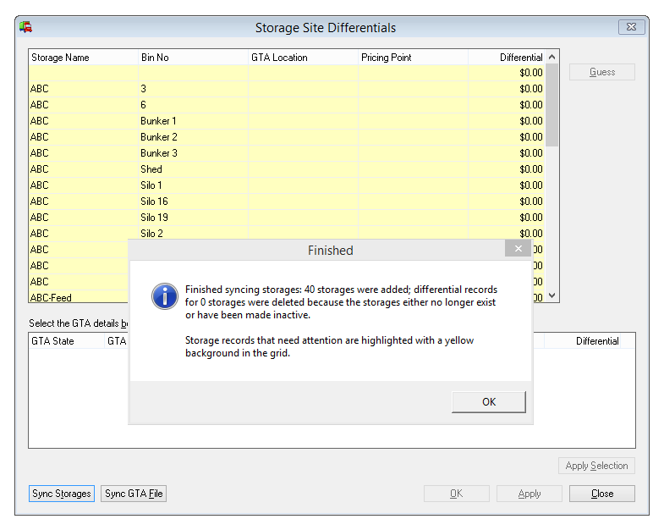664x530 pixels.
Task: Close the Finished dialog with X
Action: (518, 249)
